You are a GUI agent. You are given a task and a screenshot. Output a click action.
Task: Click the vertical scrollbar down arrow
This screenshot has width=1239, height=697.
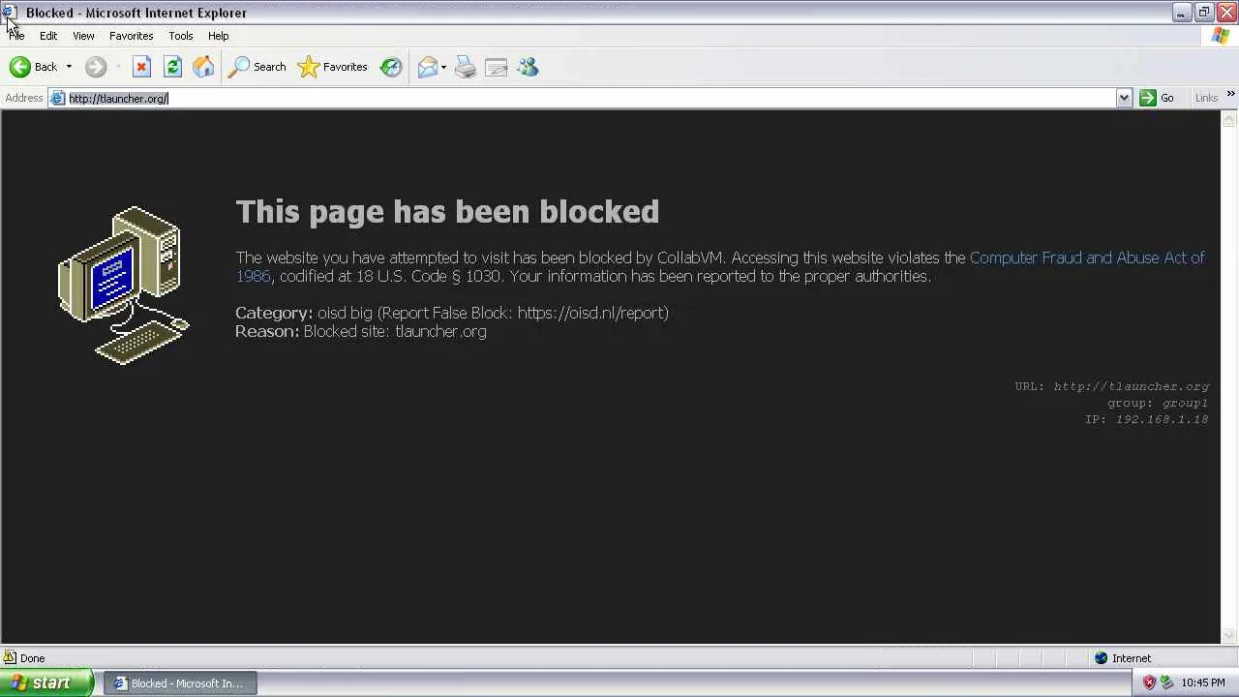tap(1229, 635)
